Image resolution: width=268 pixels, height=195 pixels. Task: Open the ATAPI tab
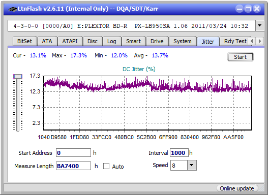70,41
